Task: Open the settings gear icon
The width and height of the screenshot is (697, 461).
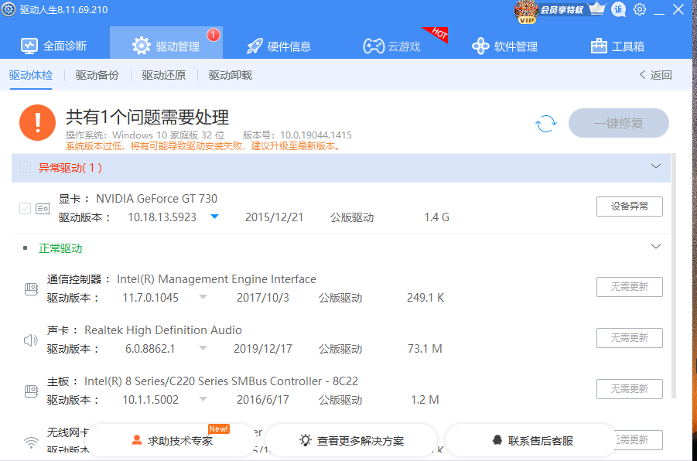Action: (x=639, y=9)
